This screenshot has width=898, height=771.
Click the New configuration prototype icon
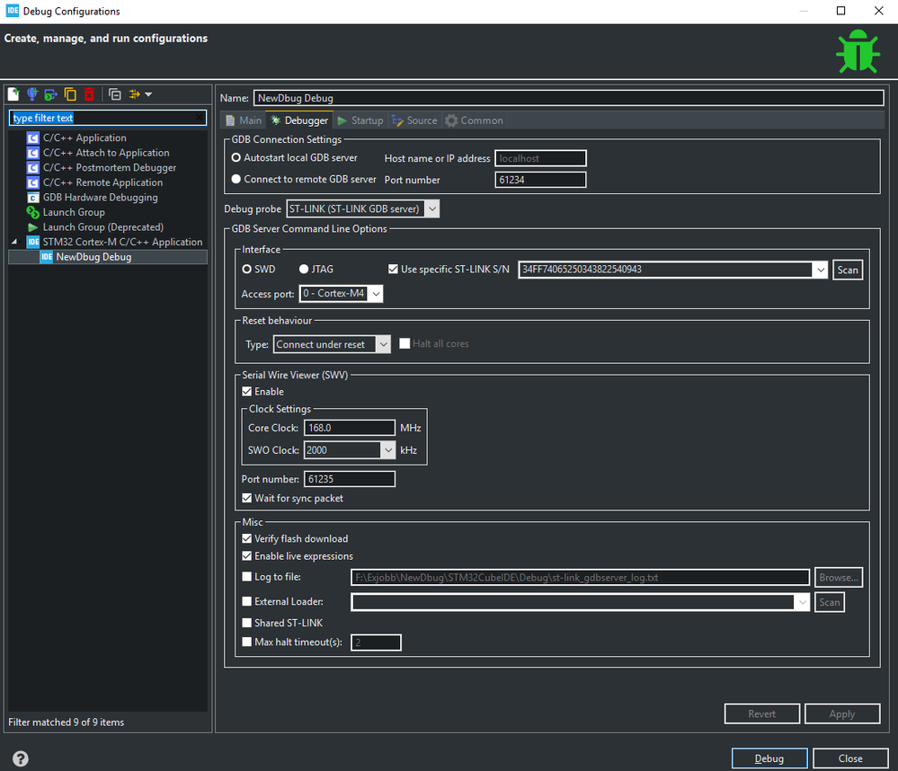point(32,93)
